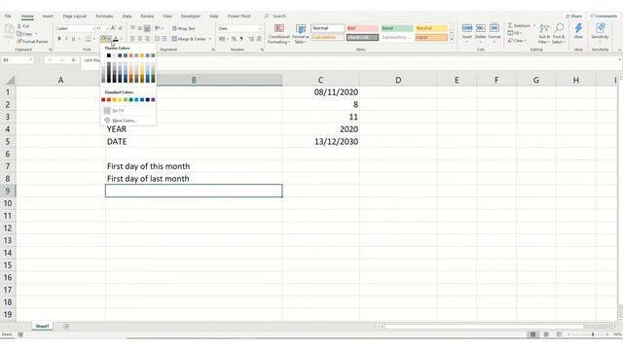Screen dimensions: 623x350
Task: Select the Sheet1 tab
Action: coord(42,327)
